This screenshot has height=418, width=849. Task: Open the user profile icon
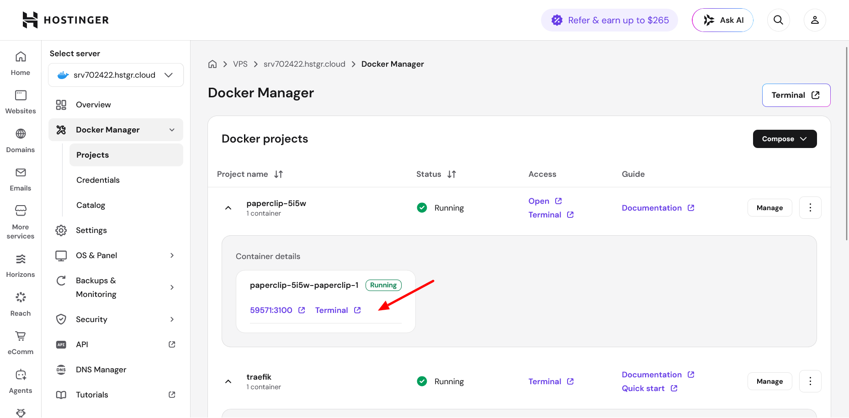(815, 20)
